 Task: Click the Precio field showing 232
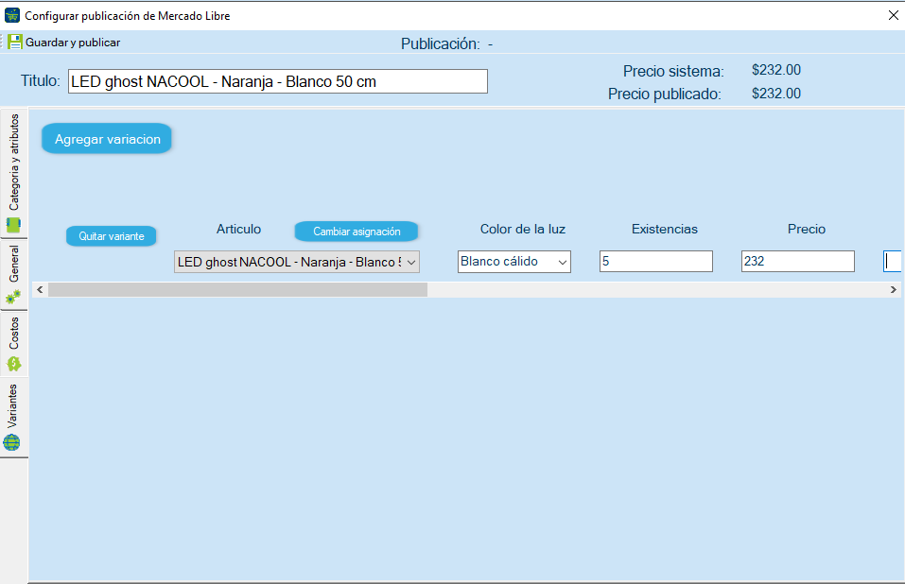pyautogui.click(x=797, y=261)
